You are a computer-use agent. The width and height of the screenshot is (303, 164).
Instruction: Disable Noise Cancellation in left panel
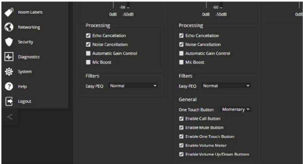[x=88, y=44]
